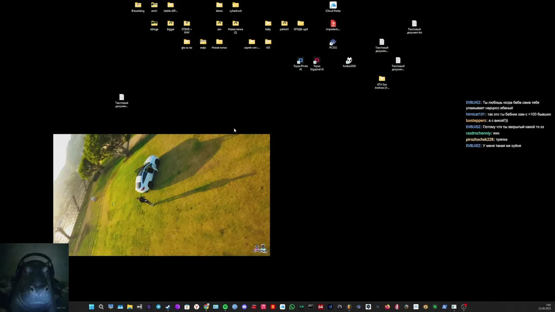
Task: Open the stable-diff... folder
Action: 170,7
